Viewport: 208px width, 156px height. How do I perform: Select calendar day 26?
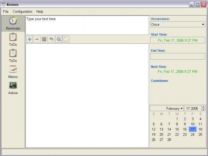pos(154,139)
